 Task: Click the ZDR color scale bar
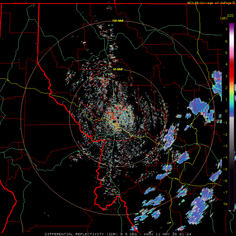(232, 116)
